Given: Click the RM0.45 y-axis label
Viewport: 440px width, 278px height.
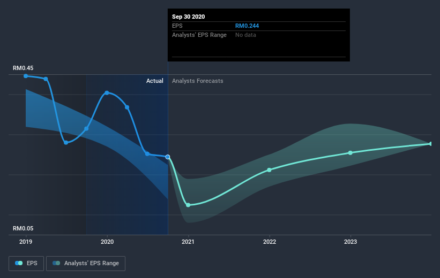Looking at the screenshot, I should tap(23, 68).
